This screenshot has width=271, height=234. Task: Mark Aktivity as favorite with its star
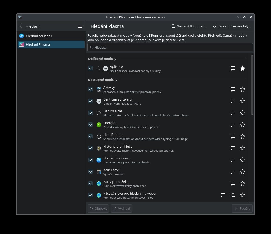[x=243, y=89]
